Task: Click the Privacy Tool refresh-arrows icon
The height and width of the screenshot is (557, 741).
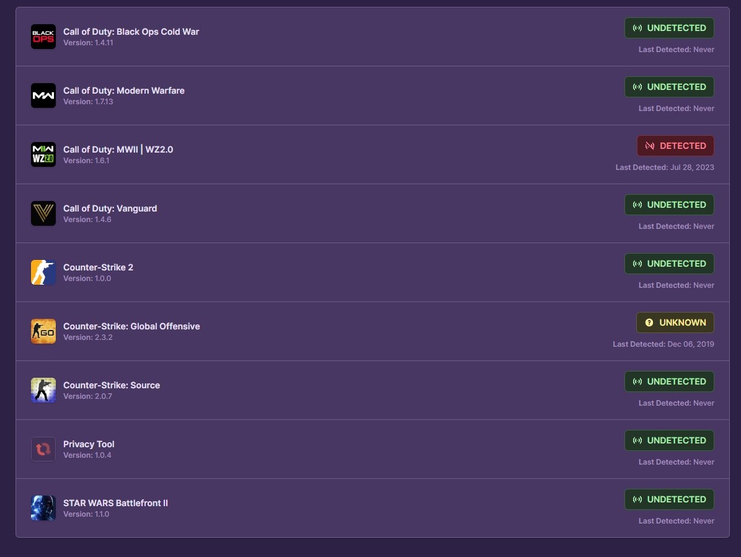Action: click(43, 449)
